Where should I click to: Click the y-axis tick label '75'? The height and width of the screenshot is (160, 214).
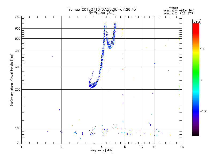point(19,143)
